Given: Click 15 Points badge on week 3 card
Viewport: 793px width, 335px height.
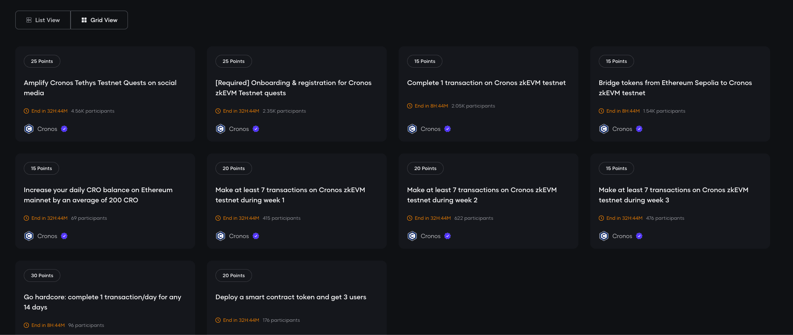Looking at the screenshot, I should [617, 168].
